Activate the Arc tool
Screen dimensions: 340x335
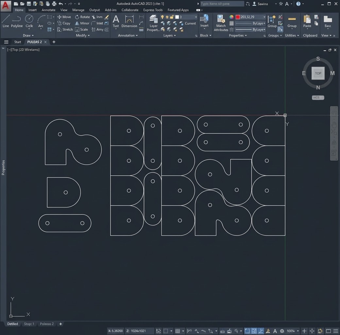click(x=41, y=21)
